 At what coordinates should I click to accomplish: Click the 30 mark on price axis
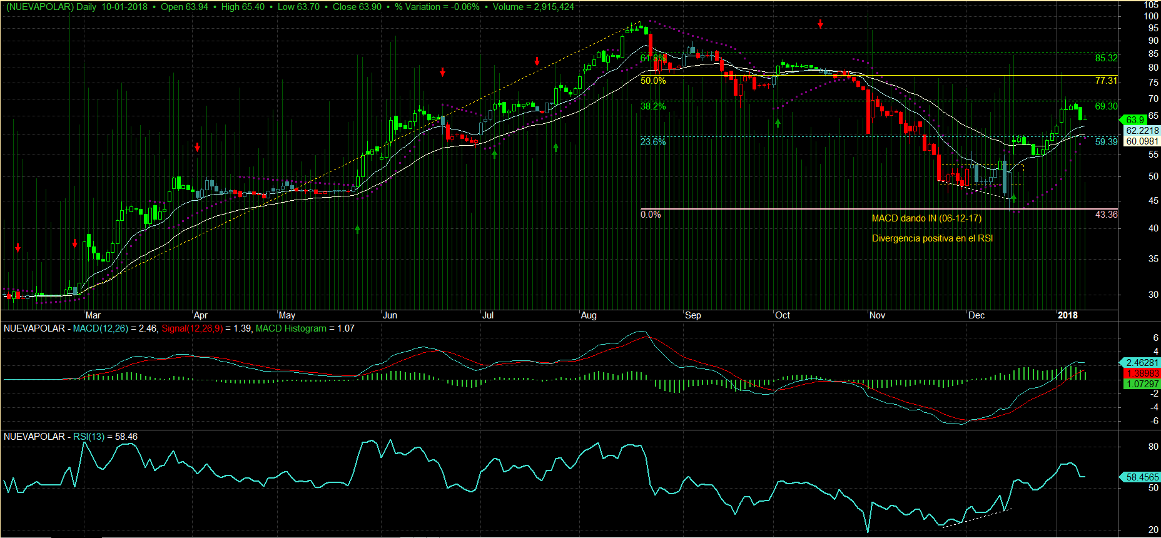tap(1153, 295)
